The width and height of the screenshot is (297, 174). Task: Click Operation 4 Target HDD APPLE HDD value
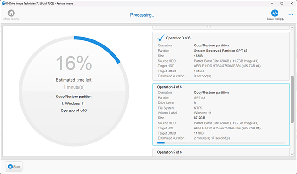tap(227, 128)
